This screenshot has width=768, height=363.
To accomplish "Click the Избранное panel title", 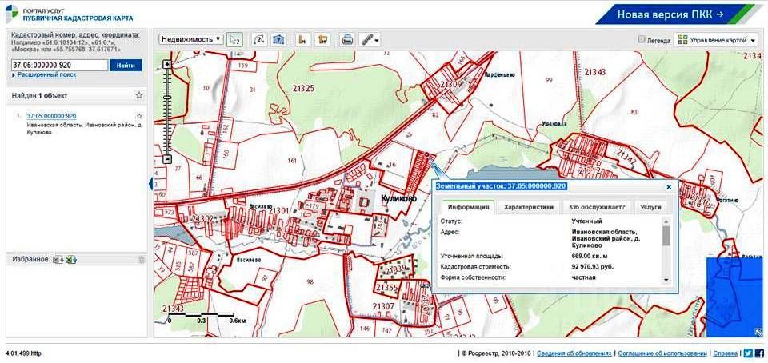I will click(30, 259).
